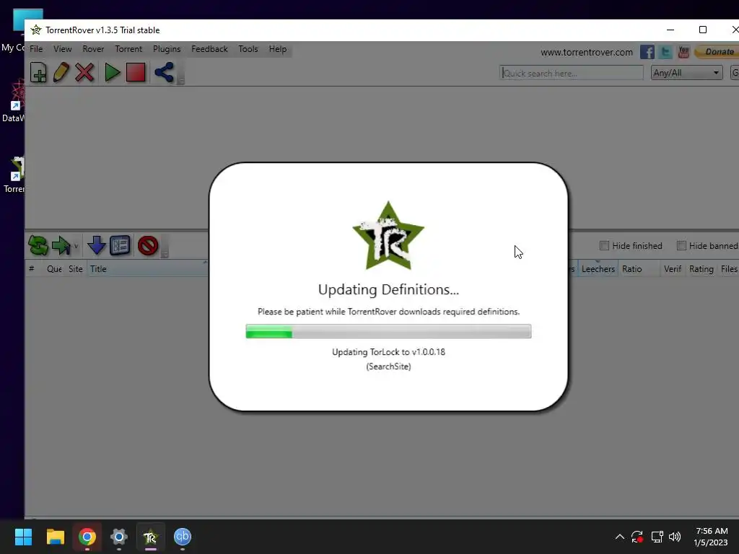Click the # column header
Viewport: 739px width, 554px height.
32,269
